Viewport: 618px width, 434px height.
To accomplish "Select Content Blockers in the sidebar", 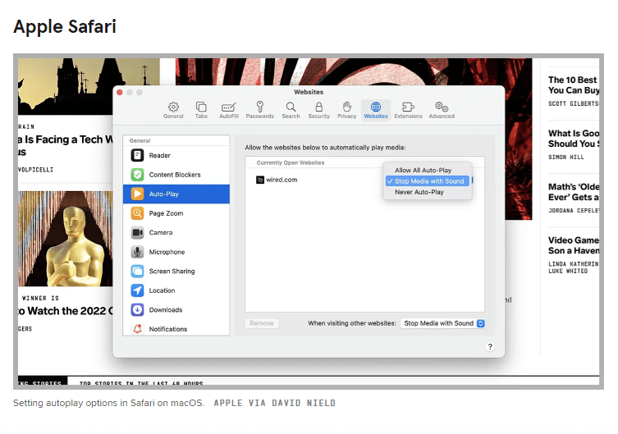I will [x=174, y=175].
